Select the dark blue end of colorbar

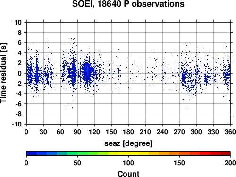pyautogui.click(x=32, y=153)
